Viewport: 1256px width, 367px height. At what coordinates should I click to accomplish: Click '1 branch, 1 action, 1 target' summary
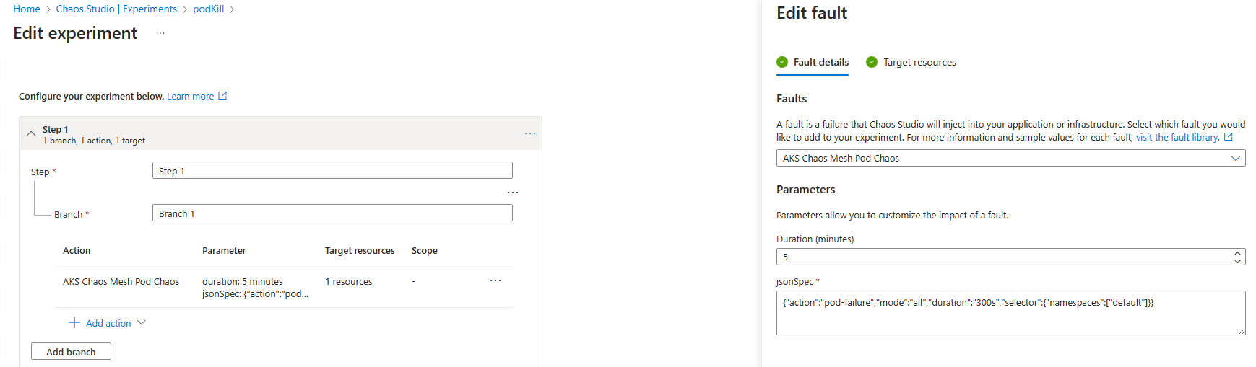[94, 141]
